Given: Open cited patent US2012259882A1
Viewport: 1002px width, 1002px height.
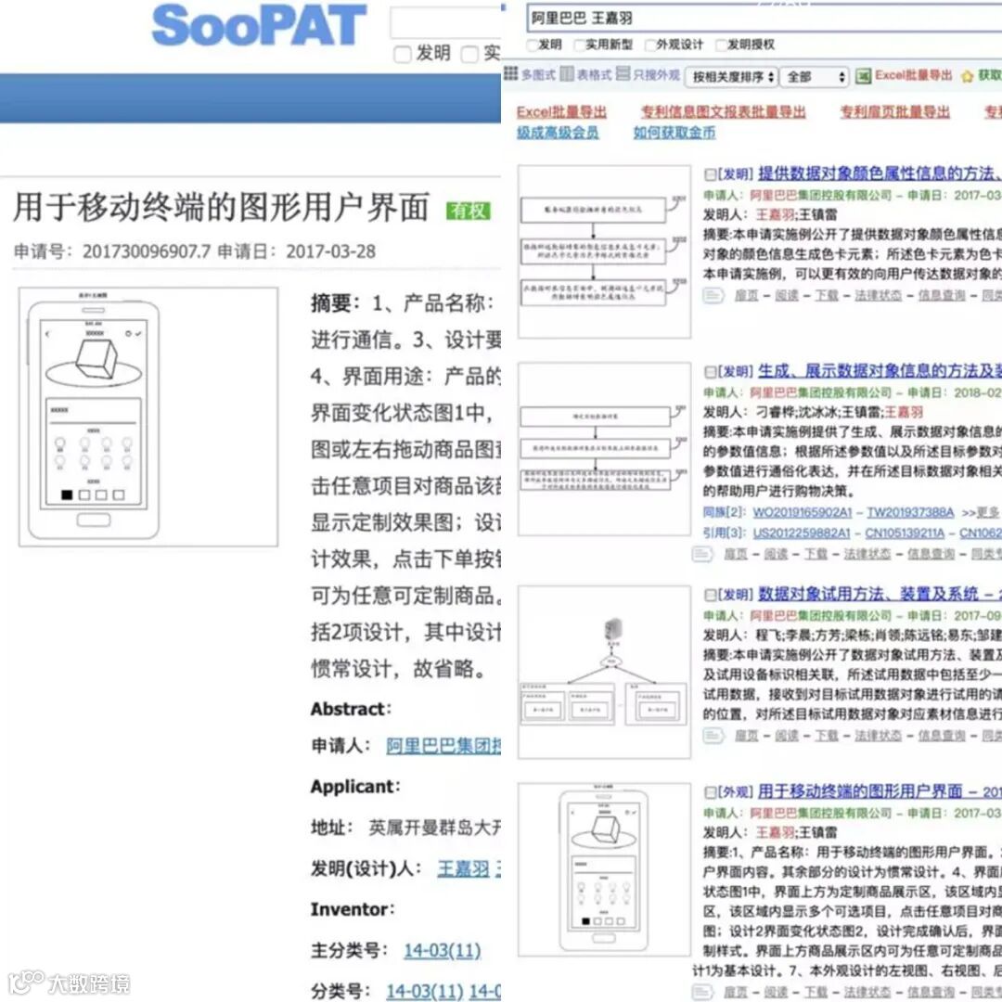Looking at the screenshot, I should pyautogui.click(x=802, y=533).
